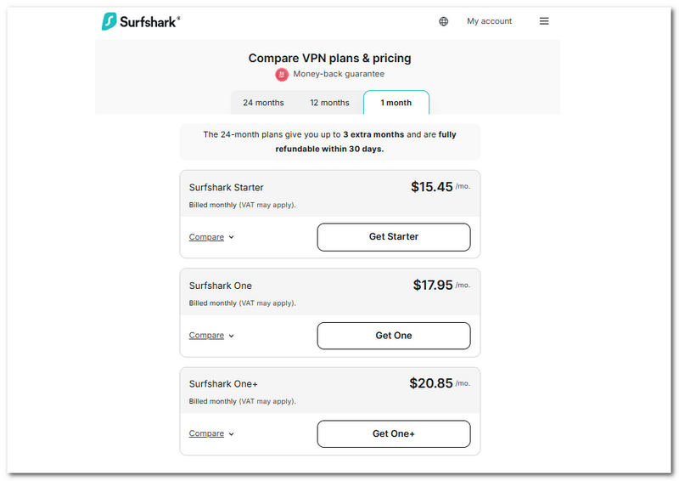The image size is (679, 481).
Task: Click the 24-month refund info banner
Action: 329,142
